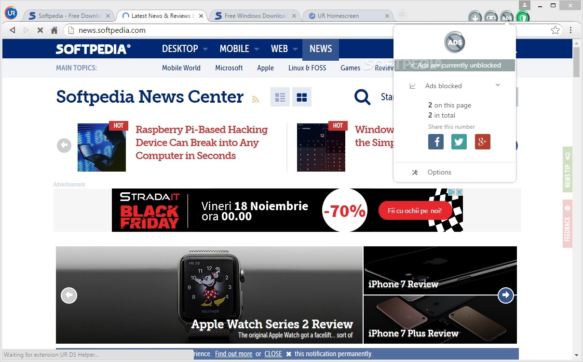Switch to list view layout
The width and height of the screenshot is (583, 362).
point(280,97)
